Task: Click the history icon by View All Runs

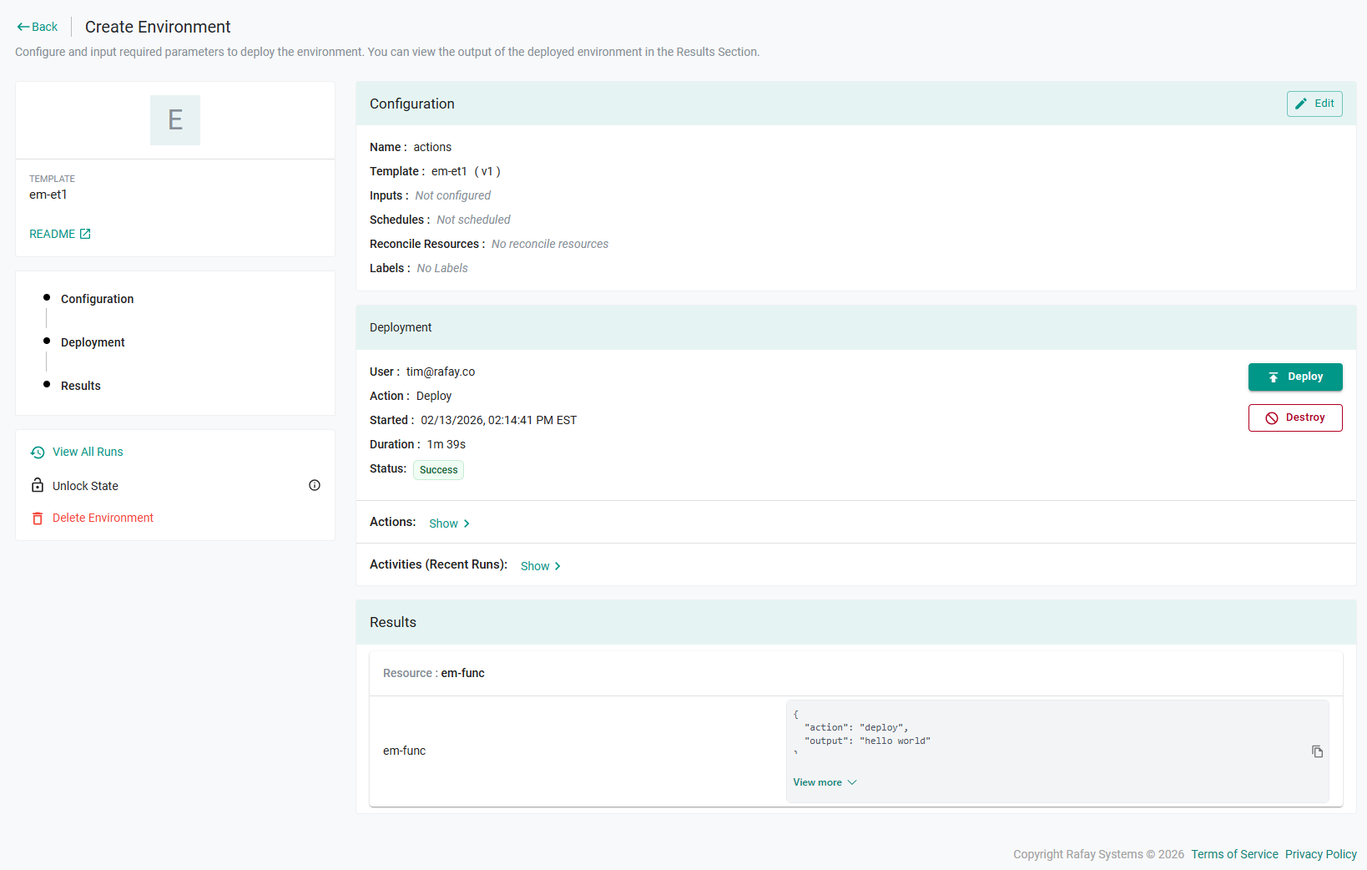Action: click(x=38, y=453)
